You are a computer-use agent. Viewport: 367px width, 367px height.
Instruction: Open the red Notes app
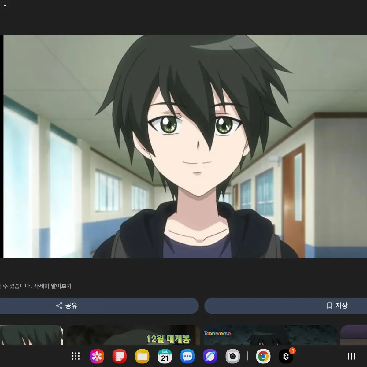click(x=120, y=356)
